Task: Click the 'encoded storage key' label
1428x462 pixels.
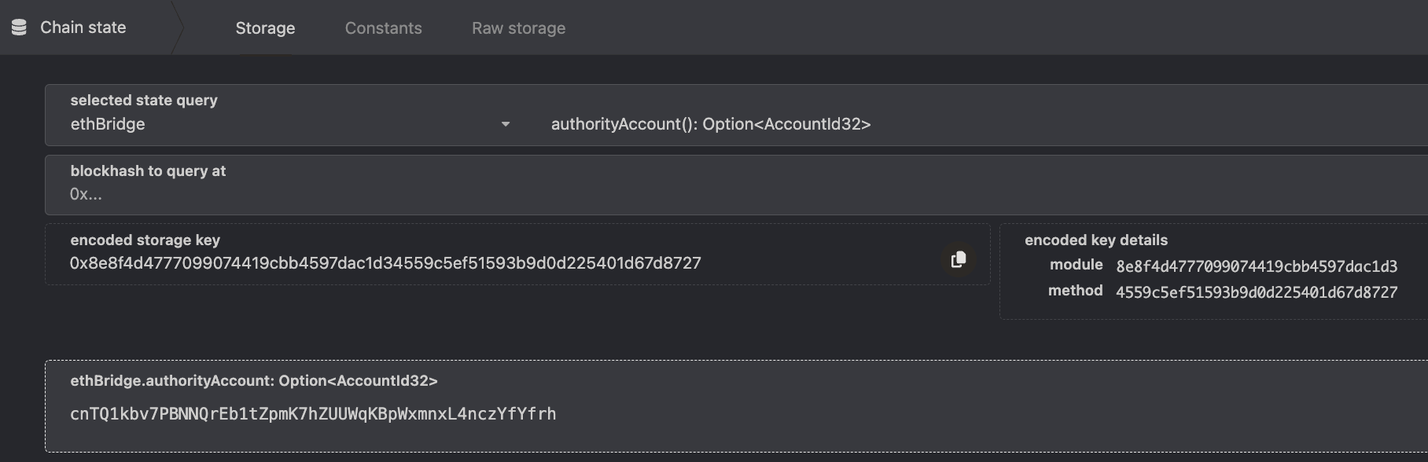Action: click(x=145, y=240)
